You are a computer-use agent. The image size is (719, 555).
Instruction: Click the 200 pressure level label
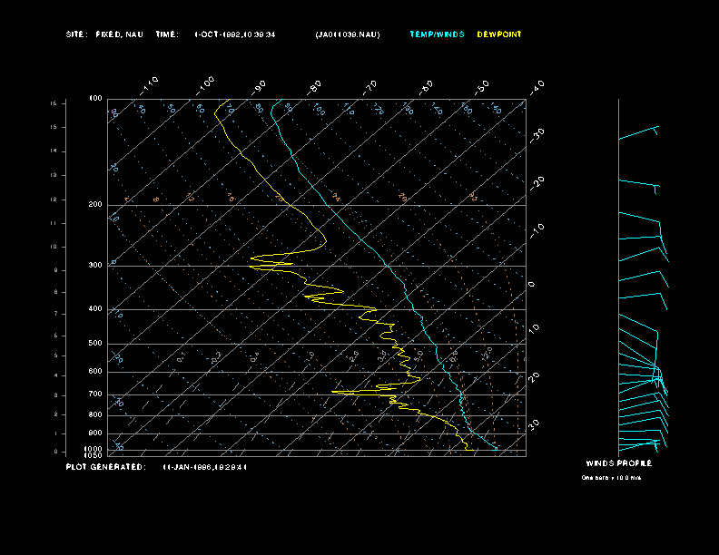[94, 205]
